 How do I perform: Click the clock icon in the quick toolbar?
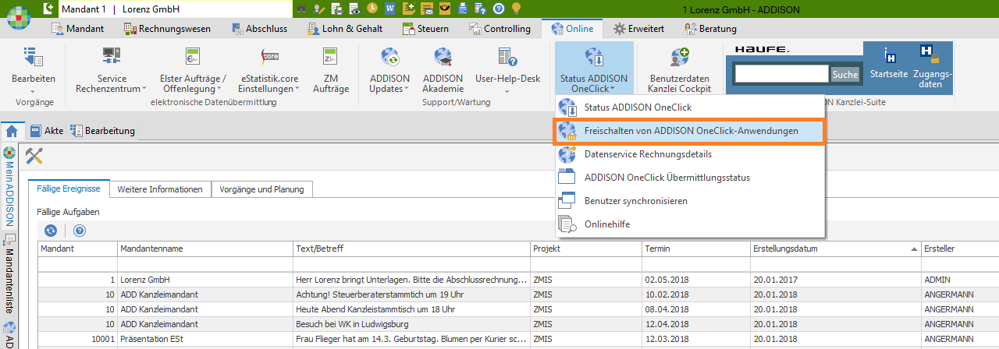[x=372, y=9]
